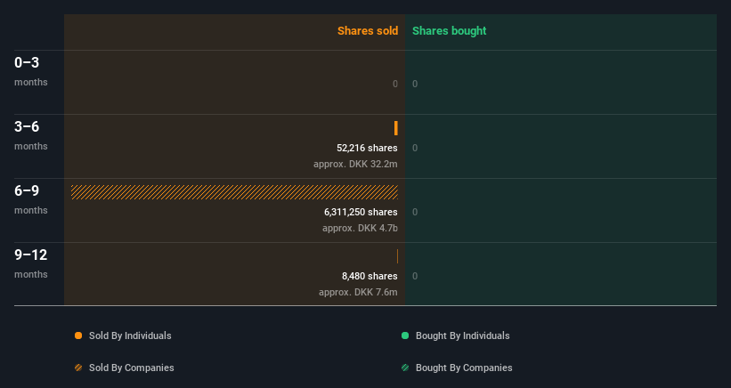Click the green Bought By Individuals legend dot

pyautogui.click(x=405, y=335)
